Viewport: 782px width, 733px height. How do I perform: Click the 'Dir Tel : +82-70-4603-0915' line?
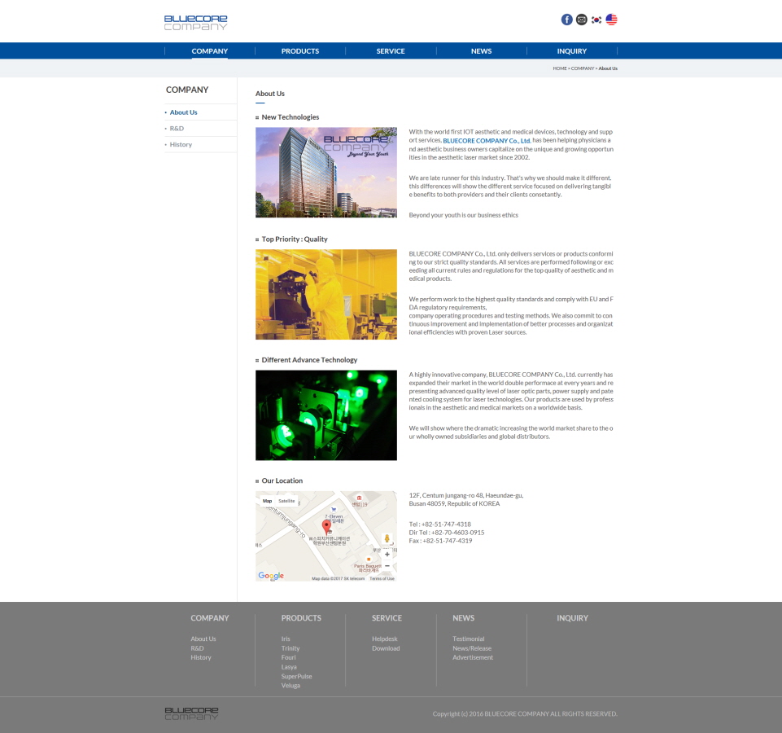point(447,533)
